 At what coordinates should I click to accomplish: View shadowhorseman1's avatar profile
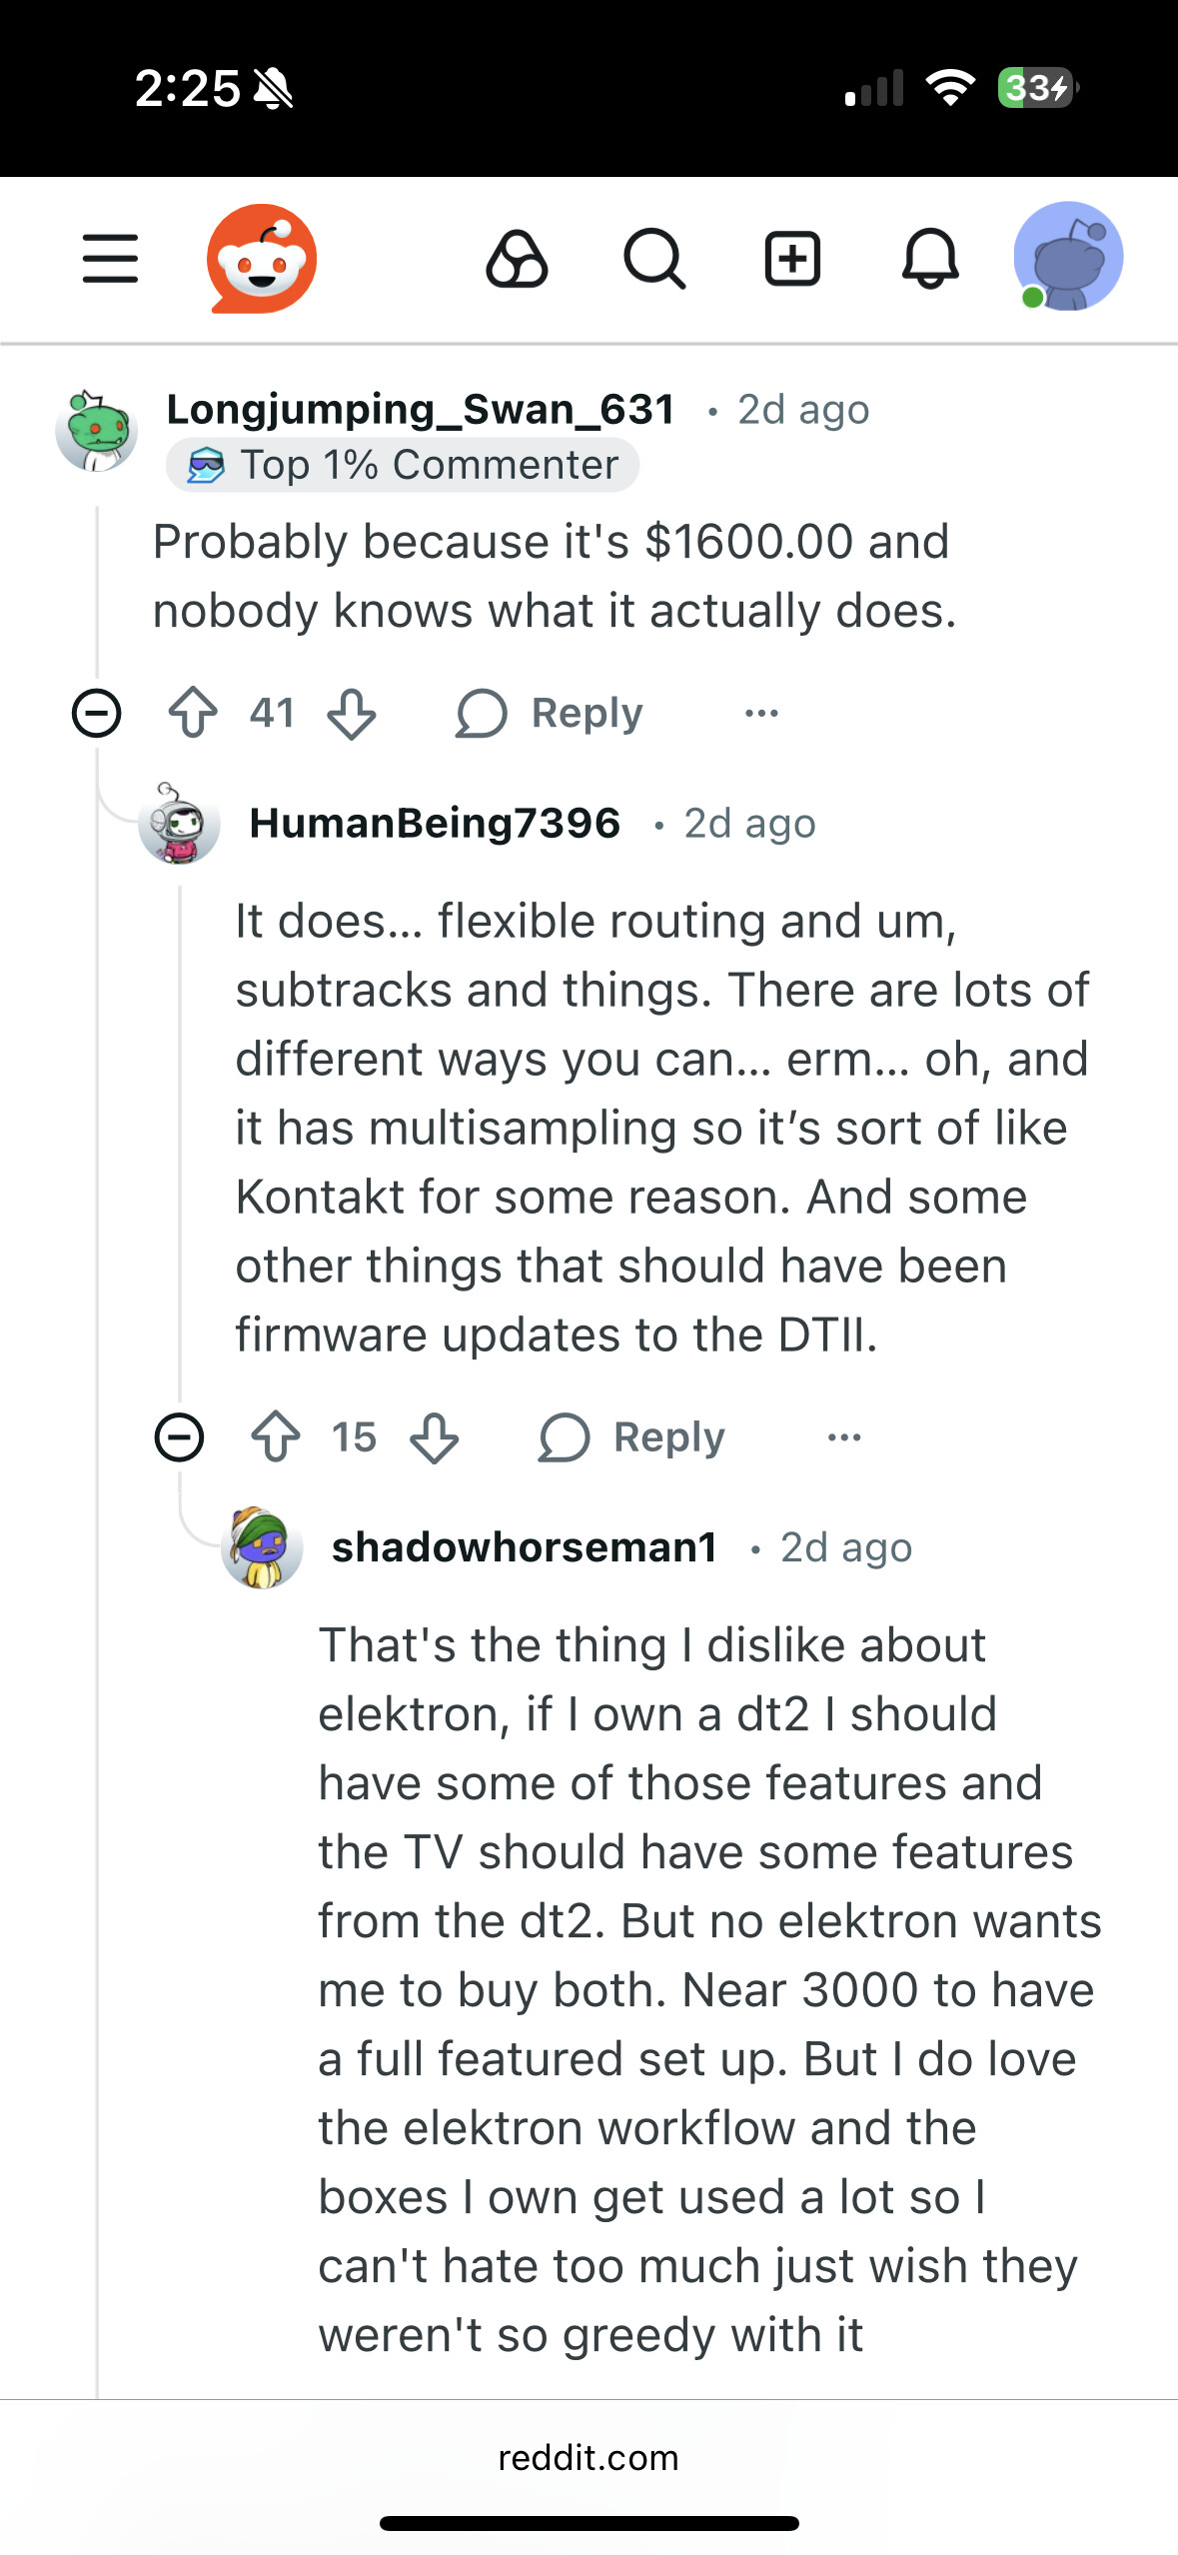262,1547
